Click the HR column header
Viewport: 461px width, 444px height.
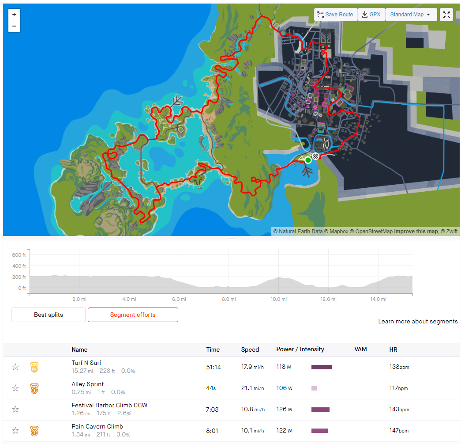pyautogui.click(x=393, y=349)
